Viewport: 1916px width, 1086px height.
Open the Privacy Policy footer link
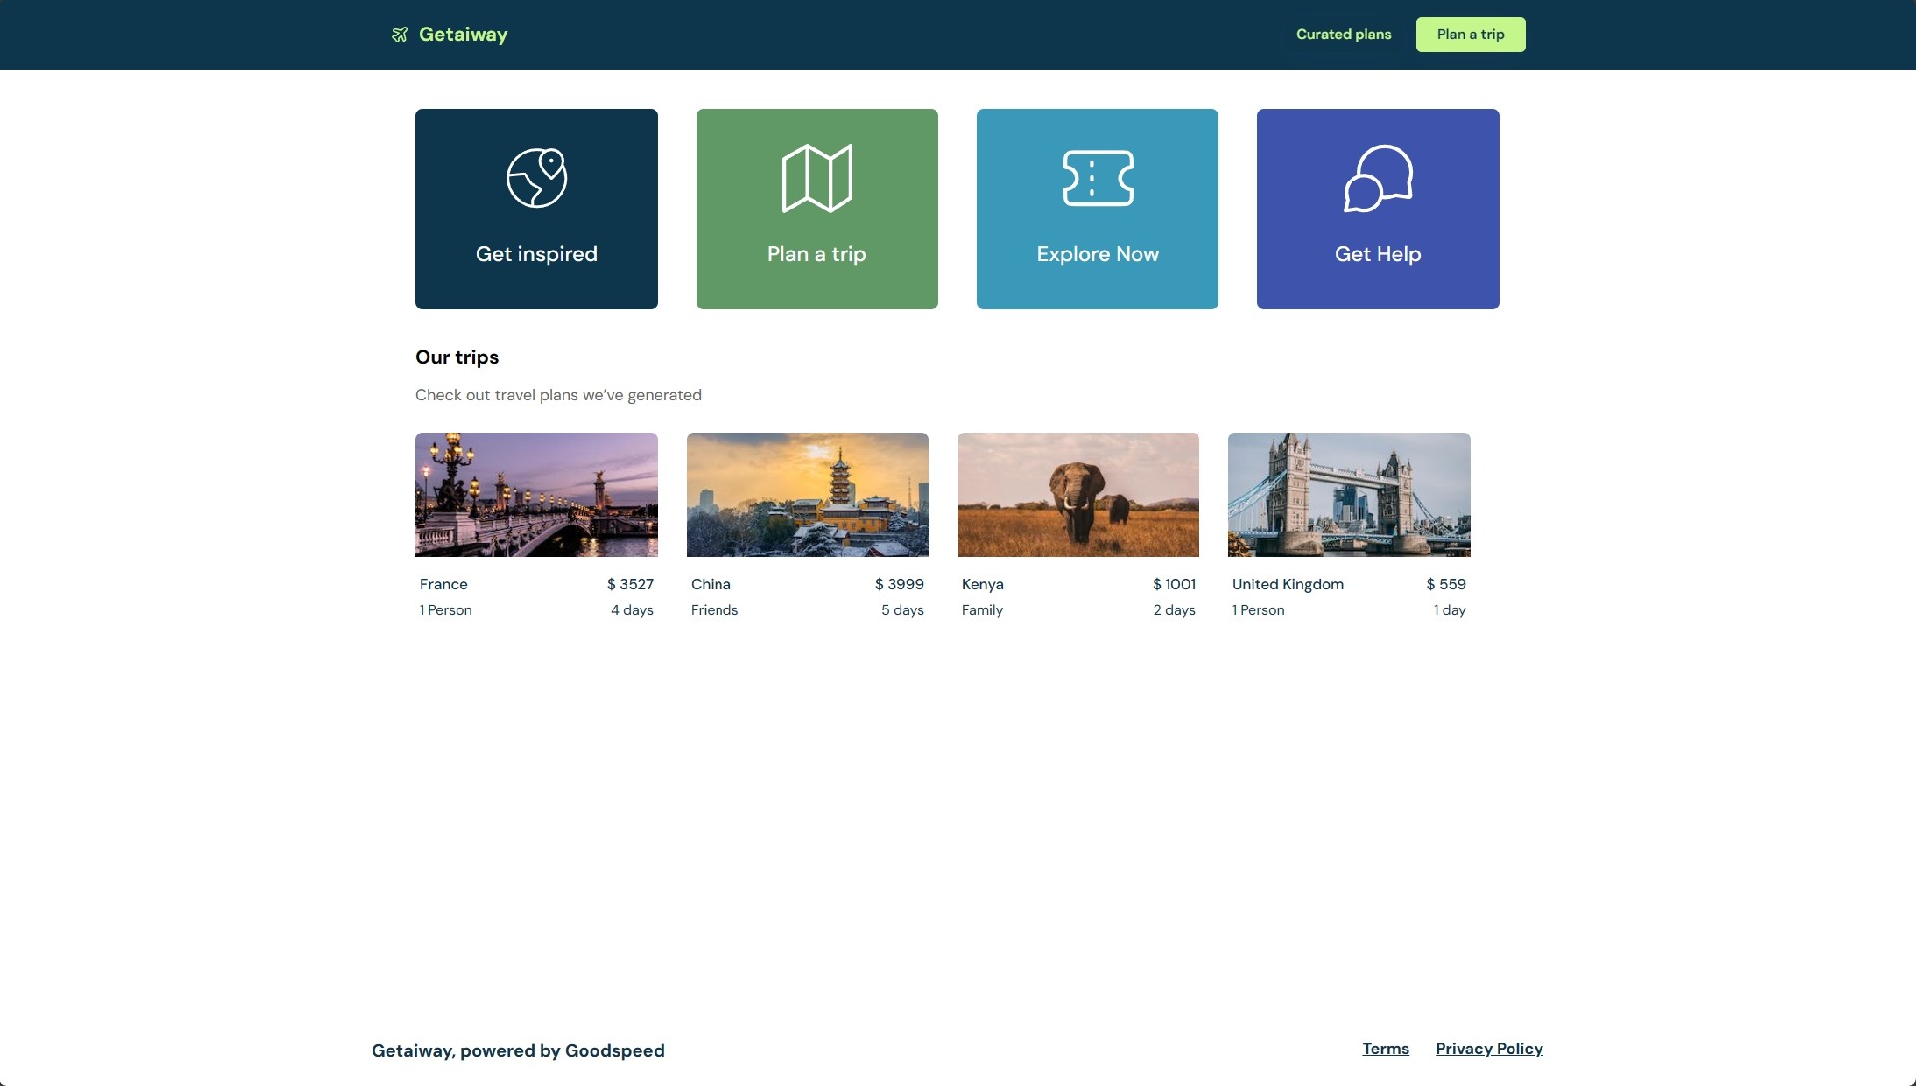(1488, 1049)
